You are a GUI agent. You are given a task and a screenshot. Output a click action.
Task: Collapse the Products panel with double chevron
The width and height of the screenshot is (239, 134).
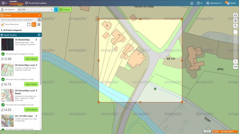pyautogui.click(x=39, y=15)
